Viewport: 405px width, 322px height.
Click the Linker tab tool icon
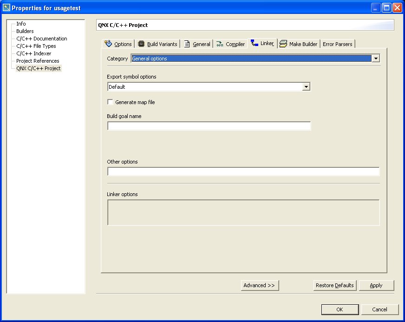[x=254, y=43]
